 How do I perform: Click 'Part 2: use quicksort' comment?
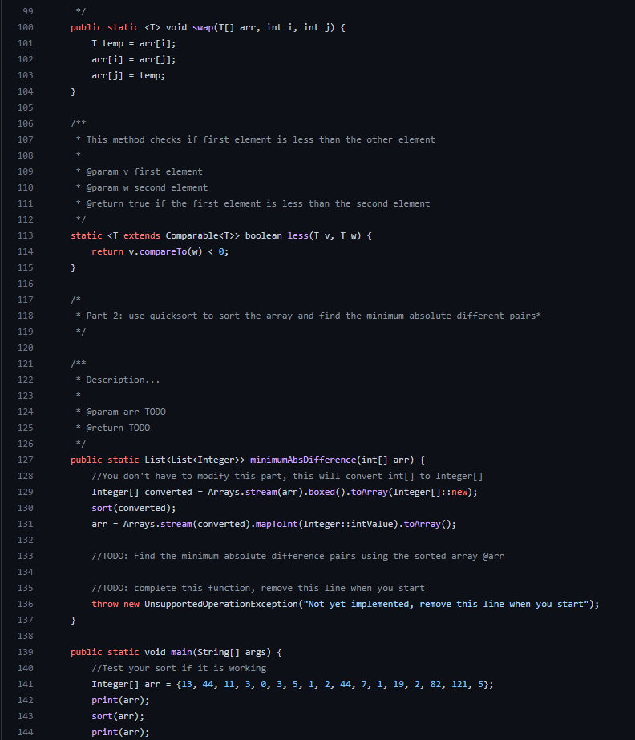click(313, 316)
